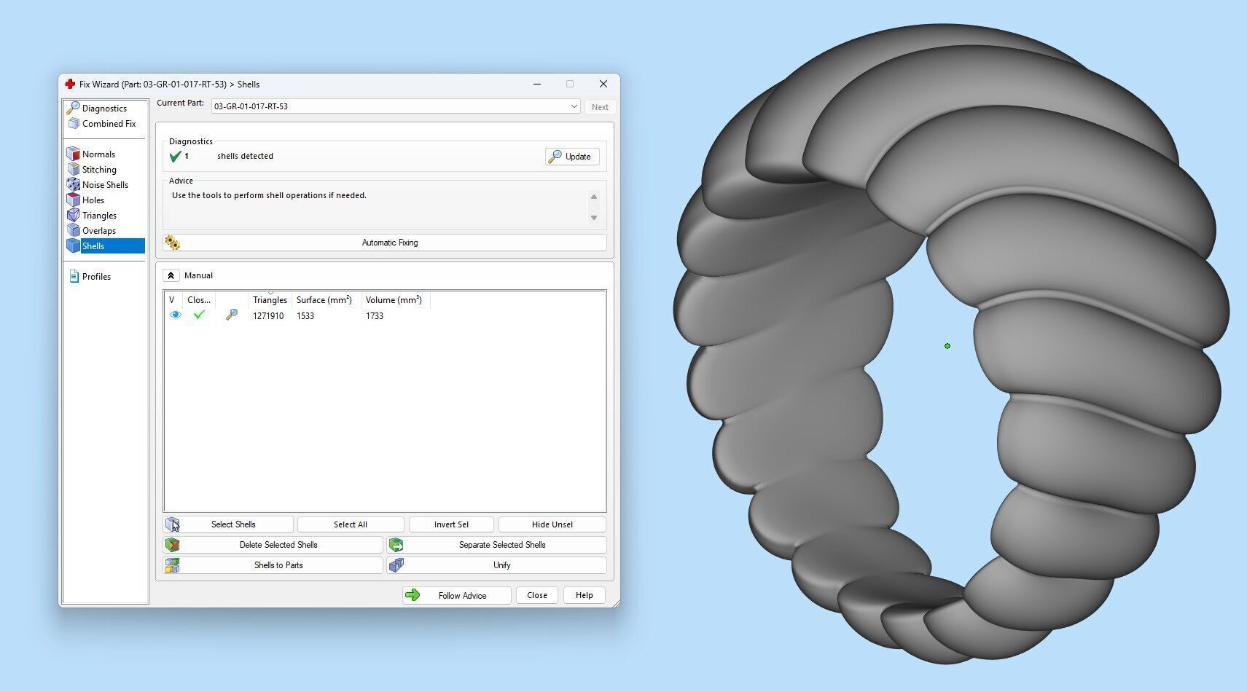This screenshot has height=692, width=1247.
Task: Click the green center point on the model
Action: tap(947, 346)
